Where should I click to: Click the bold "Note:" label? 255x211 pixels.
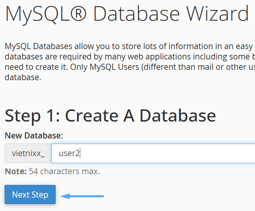(x=15, y=171)
